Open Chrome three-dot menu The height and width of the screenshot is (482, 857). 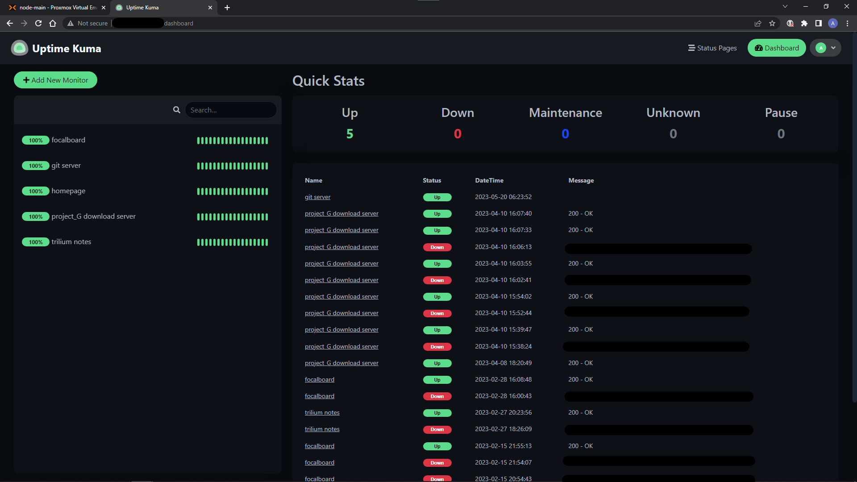click(847, 23)
